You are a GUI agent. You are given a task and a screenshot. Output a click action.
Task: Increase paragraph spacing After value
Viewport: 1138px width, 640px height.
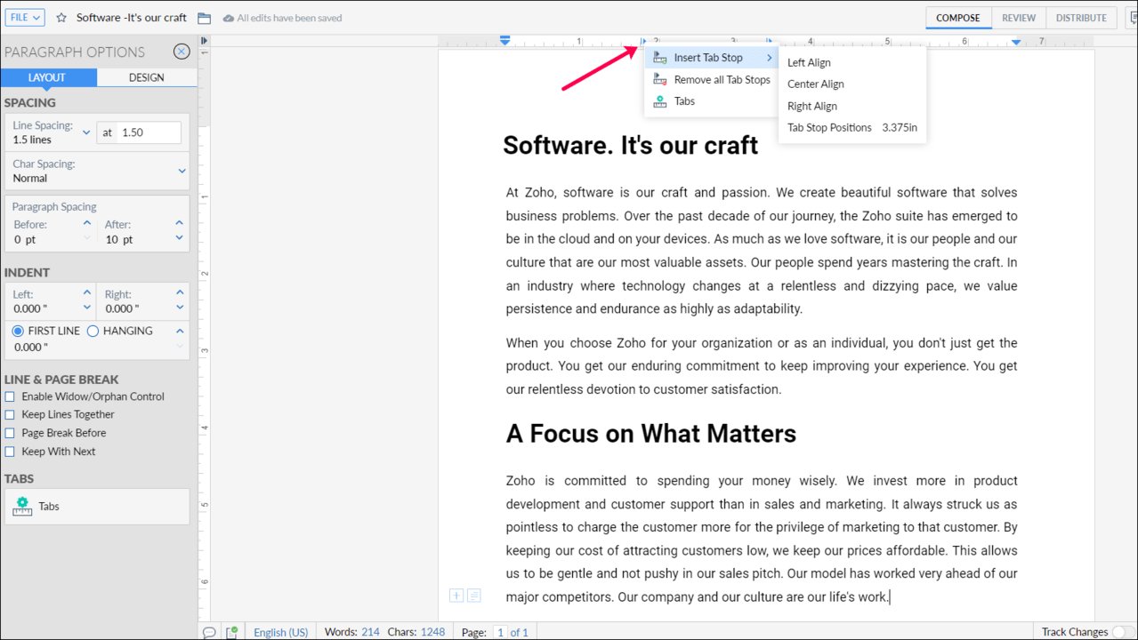coord(180,224)
